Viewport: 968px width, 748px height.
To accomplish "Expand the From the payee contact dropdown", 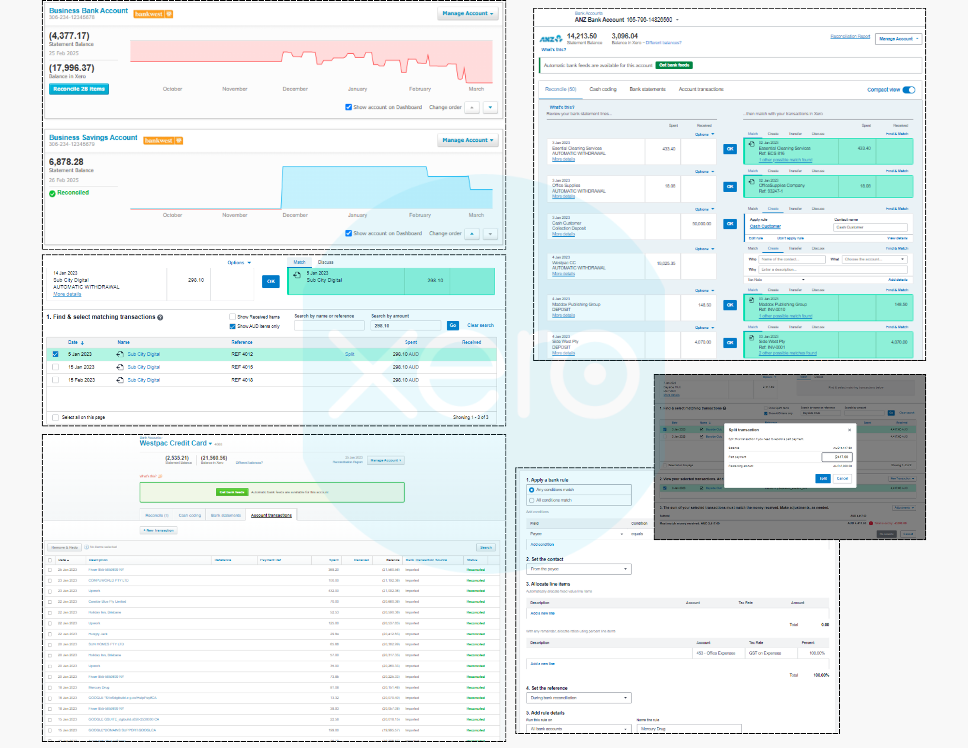I will (578, 569).
